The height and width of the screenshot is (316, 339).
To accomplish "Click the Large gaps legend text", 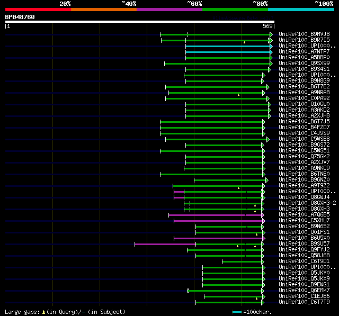I will [65, 312].
